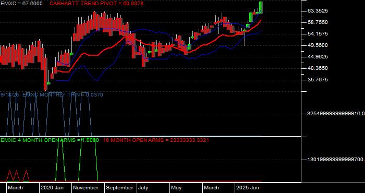Select the 2025 Jan timeline label
The image size is (365, 193).
pyautogui.click(x=248, y=188)
